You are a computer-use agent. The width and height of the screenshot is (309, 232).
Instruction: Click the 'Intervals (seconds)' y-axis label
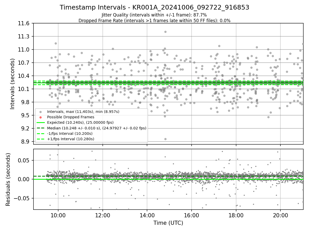coord(12,84)
